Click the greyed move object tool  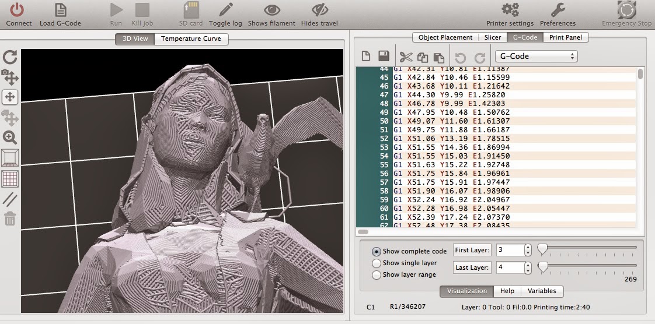[10, 118]
